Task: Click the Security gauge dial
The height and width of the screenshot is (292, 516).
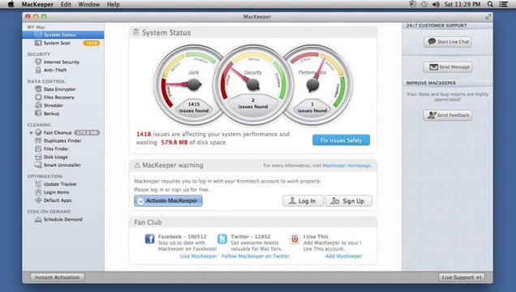Action: [253, 85]
